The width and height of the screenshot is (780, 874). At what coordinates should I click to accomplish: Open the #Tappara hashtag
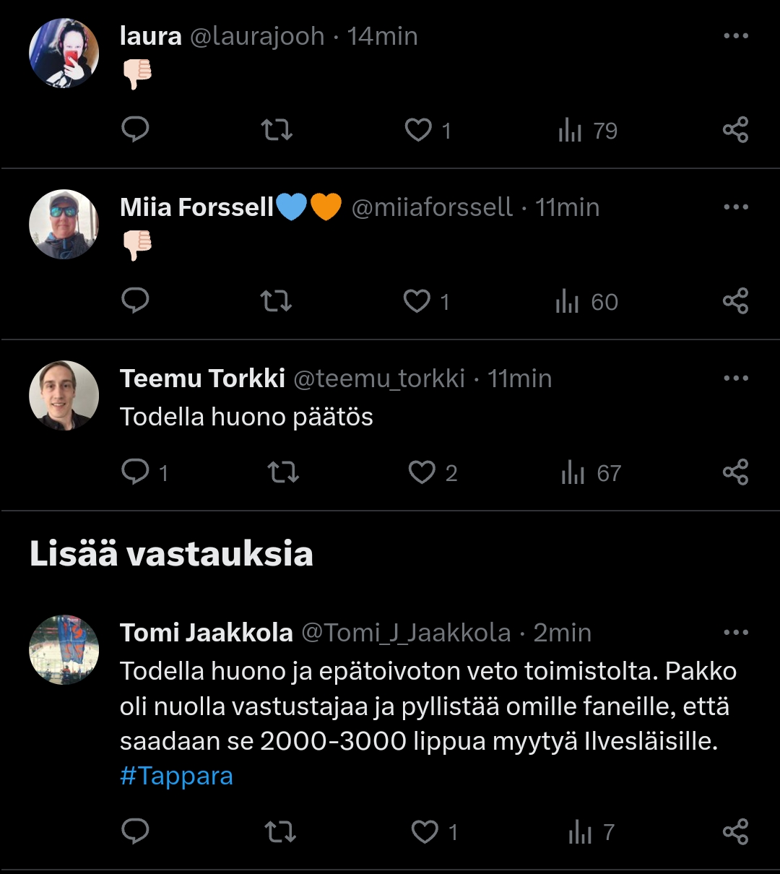tap(176, 776)
